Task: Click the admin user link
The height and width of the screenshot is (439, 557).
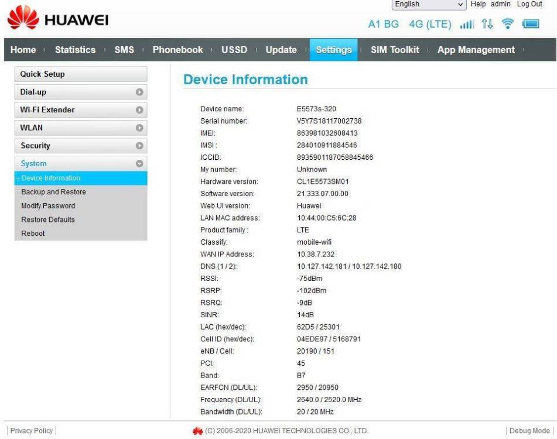Action: point(501,4)
